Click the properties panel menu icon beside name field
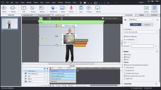161x90 pixels. click(x=157, y=20)
